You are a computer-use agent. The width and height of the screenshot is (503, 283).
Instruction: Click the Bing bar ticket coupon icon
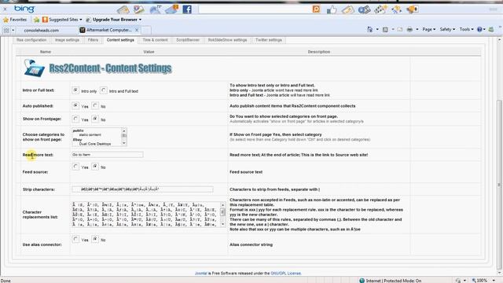[x=347, y=9]
